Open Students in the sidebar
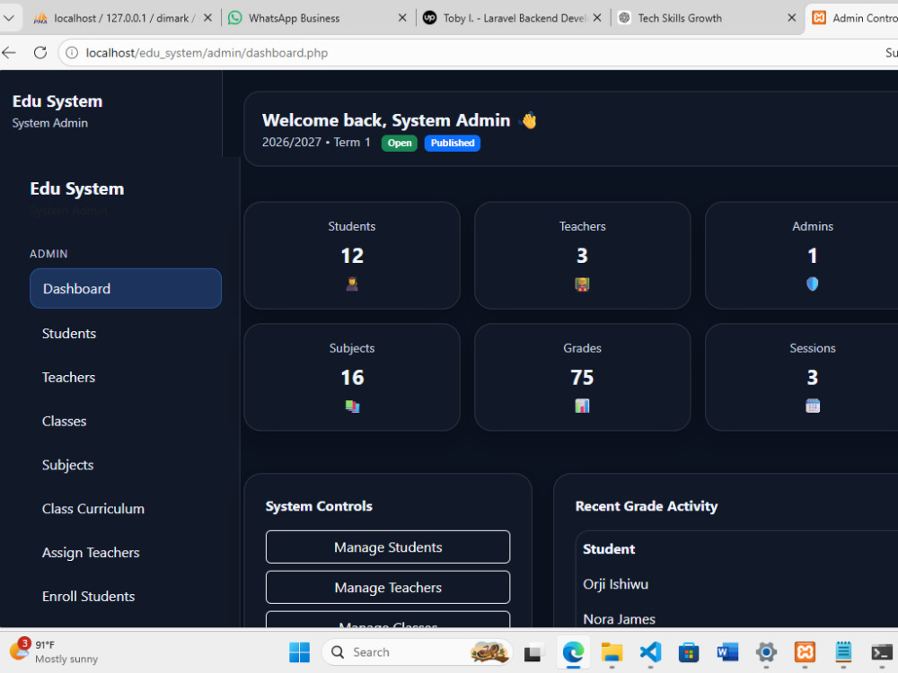Screen dimensions: 898x673 (x=69, y=333)
